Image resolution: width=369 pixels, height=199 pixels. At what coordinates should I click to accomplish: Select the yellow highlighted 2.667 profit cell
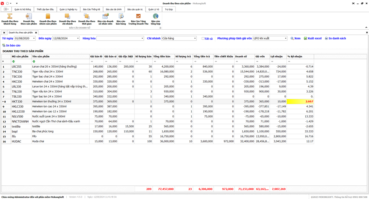click(300, 101)
